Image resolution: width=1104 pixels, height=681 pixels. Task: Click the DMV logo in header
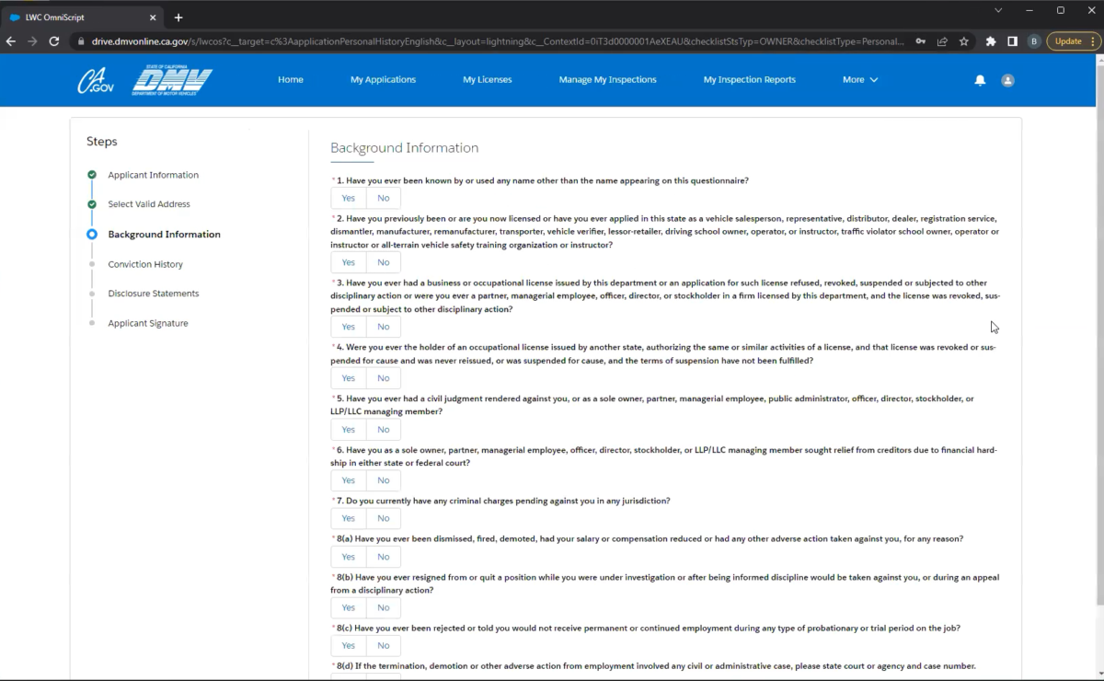click(x=172, y=81)
